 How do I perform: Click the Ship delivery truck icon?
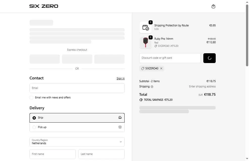coord(120,118)
